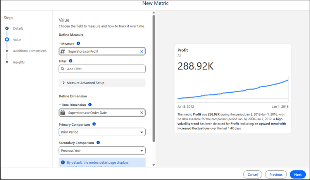This screenshot has width=310, height=180.
Task: Expand Measure Advanced Setup section
Action: pos(102,83)
